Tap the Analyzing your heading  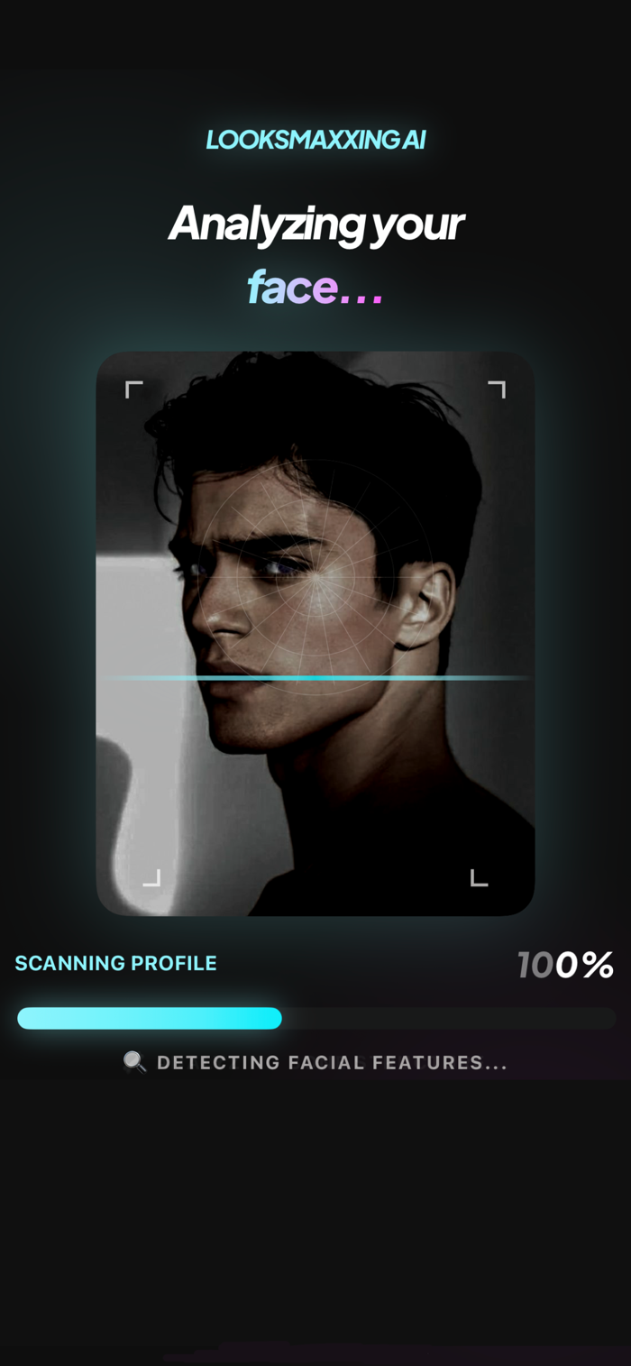315,223
